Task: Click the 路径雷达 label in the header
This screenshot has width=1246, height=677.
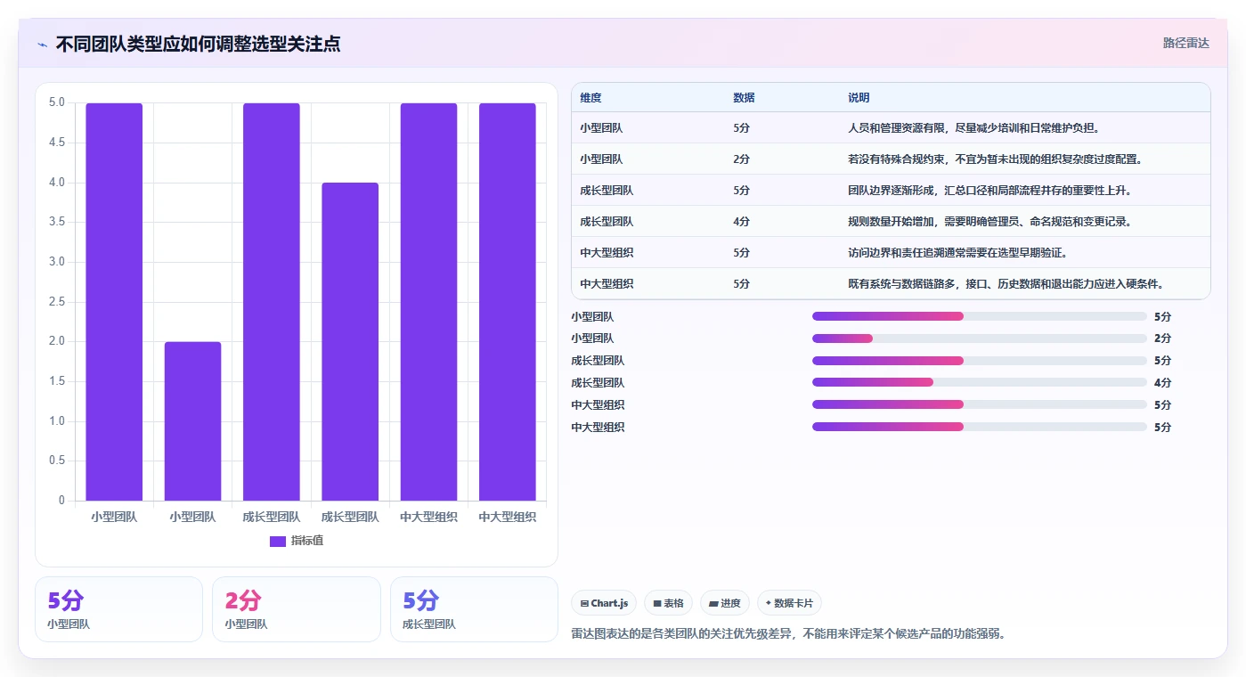Action: pos(1185,43)
